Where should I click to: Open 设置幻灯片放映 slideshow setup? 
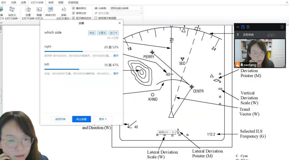coord(28,10)
